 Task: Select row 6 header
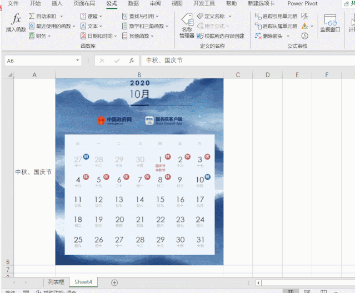[8, 172]
